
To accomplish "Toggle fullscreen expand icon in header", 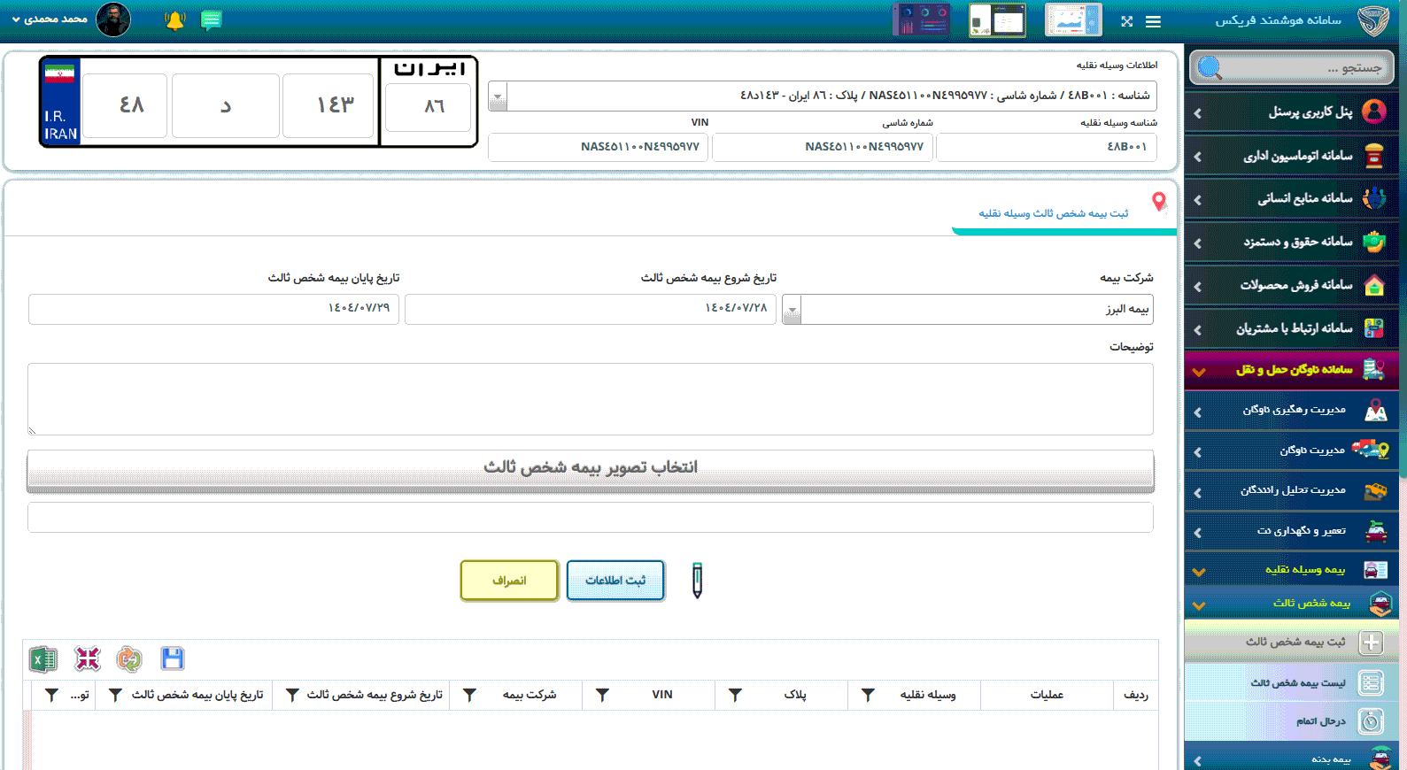I will [1126, 21].
